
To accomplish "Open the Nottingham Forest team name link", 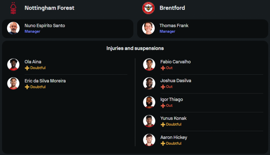I will [49, 8].
